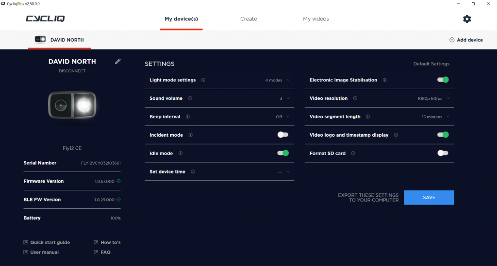Open the User manual link text
The width and height of the screenshot is (497, 266).
(44, 252)
